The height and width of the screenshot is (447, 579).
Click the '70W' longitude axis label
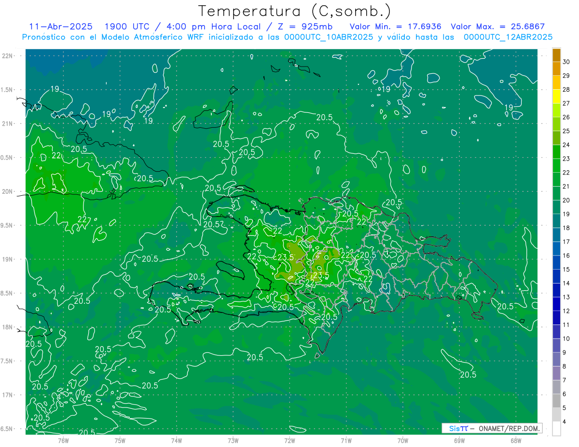pyautogui.click(x=402, y=440)
